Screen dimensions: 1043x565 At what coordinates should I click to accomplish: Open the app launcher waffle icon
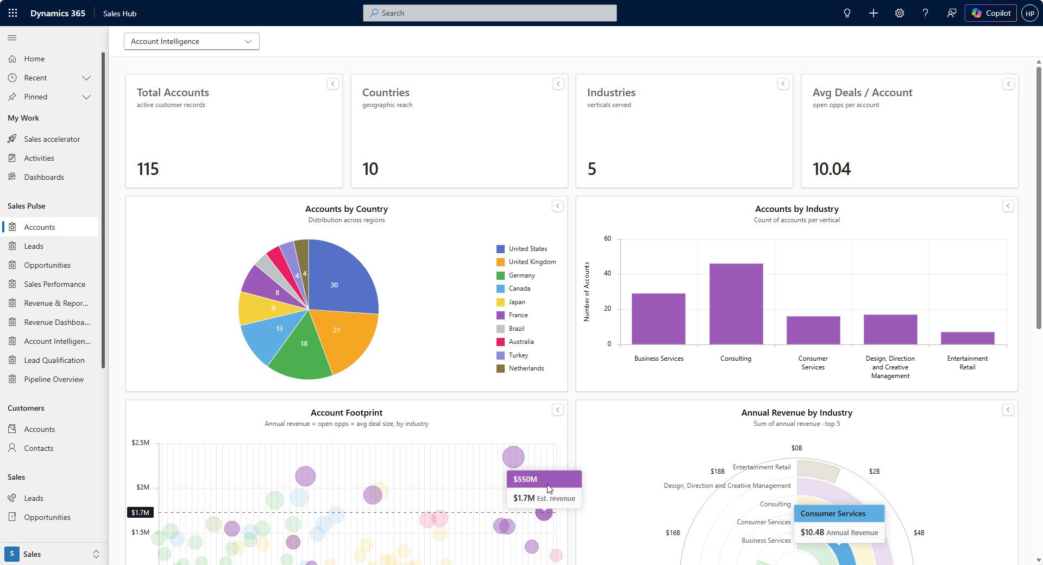tap(13, 13)
